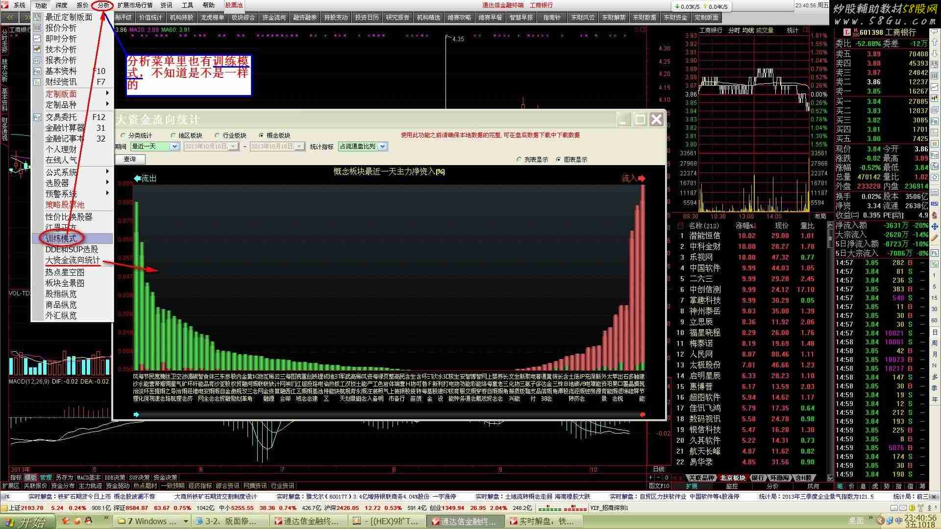Open the 系统 menu
941x529 pixels.
point(20,5)
